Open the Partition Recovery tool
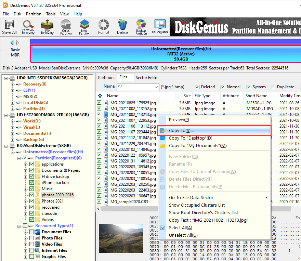 click(x=28, y=27)
